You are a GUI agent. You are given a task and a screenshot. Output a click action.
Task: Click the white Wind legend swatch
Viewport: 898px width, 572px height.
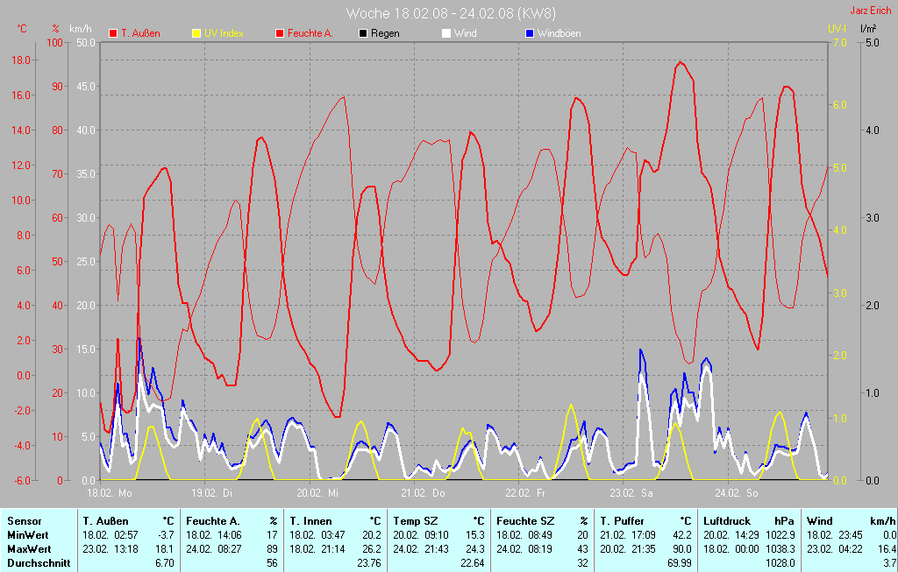[x=446, y=34]
